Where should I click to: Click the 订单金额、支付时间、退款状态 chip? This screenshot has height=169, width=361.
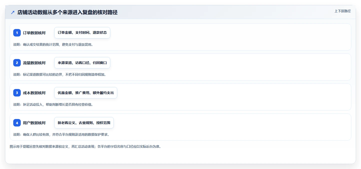pos(82,33)
